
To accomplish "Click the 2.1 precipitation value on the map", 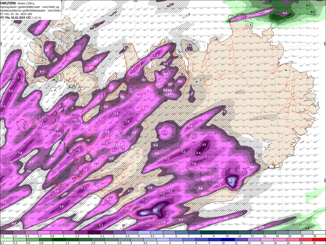I will [x=83, y=189].
